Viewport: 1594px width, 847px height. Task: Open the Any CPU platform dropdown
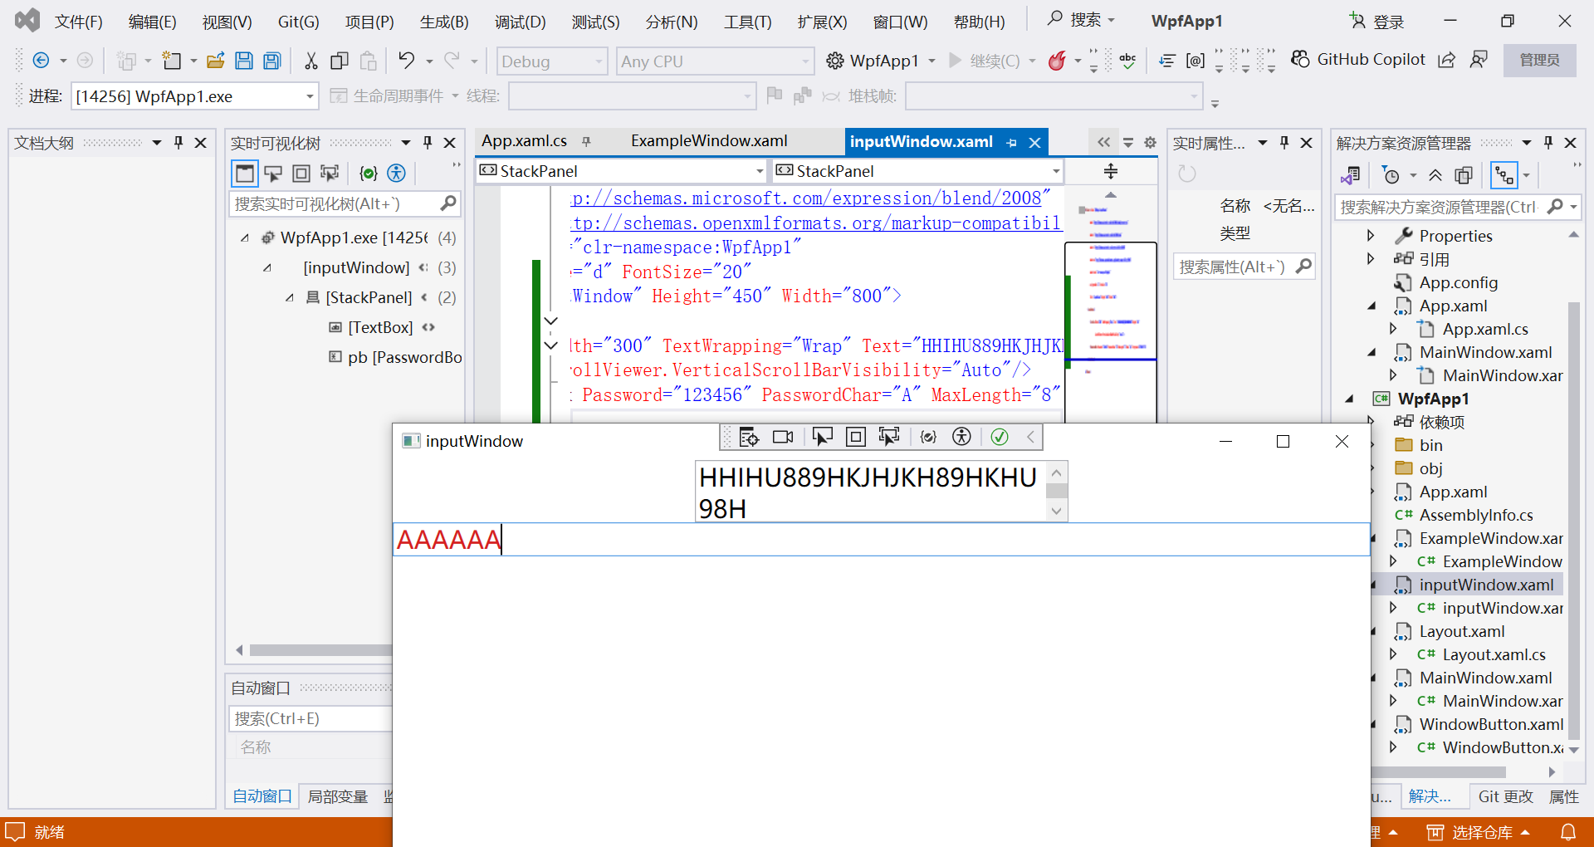pyautogui.click(x=715, y=61)
